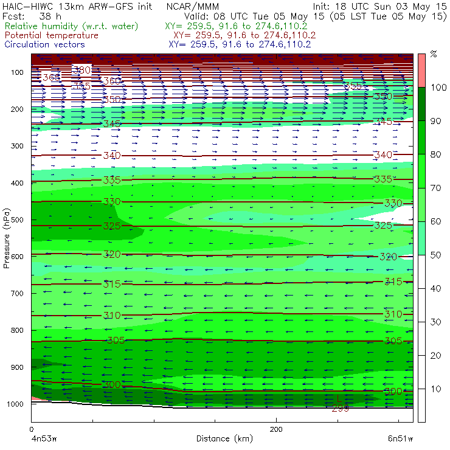Click the left '340' isentrope contour label

point(112,156)
